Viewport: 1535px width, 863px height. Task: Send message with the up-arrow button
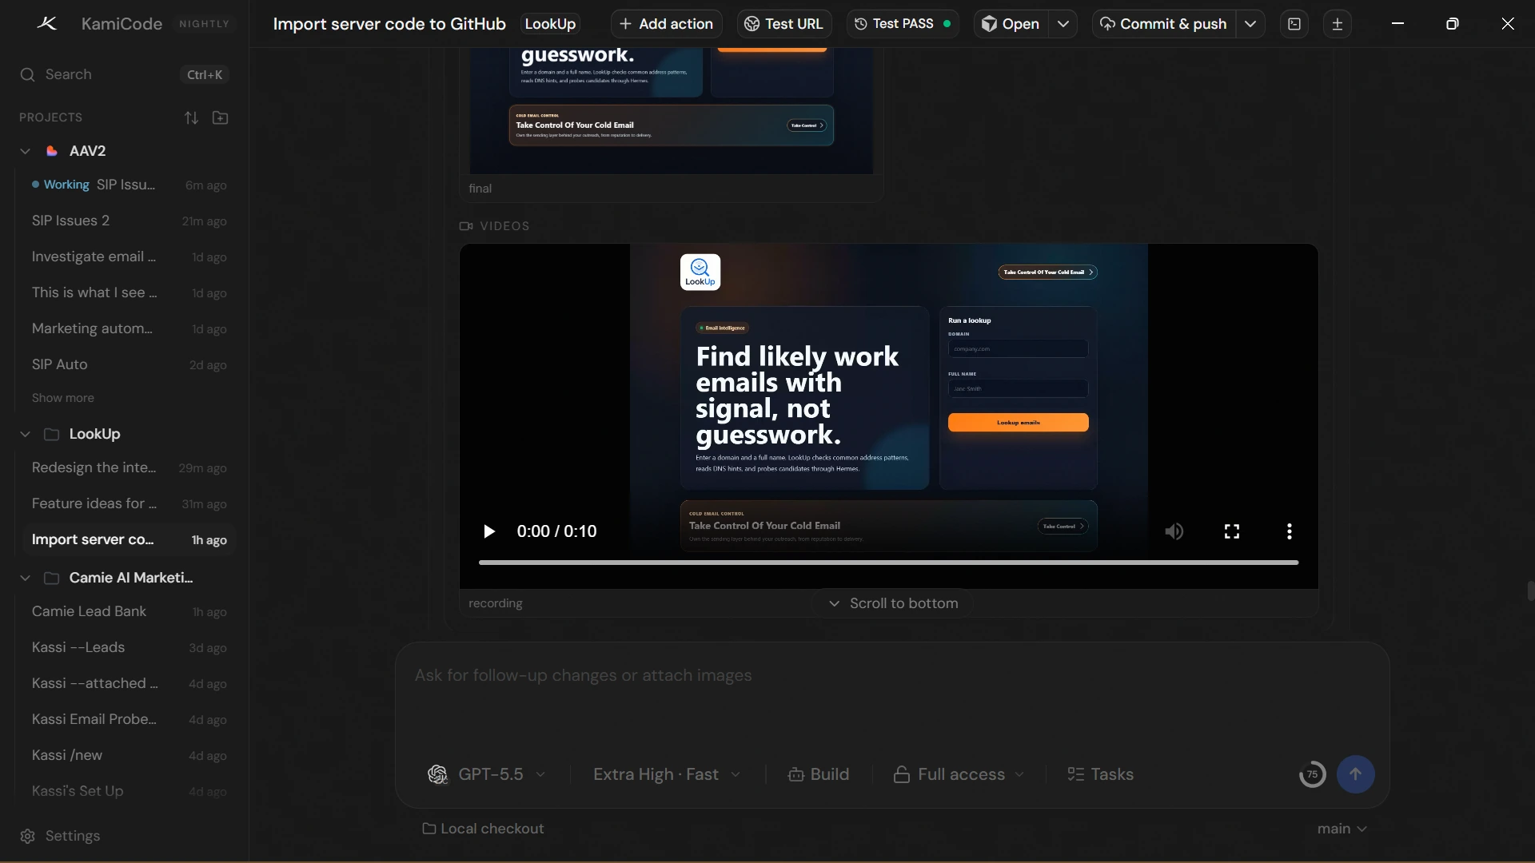click(x=1355, y=774)
